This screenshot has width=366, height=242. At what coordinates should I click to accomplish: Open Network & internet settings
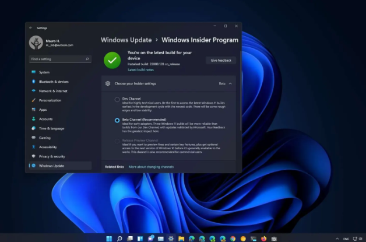pos(60,91)
